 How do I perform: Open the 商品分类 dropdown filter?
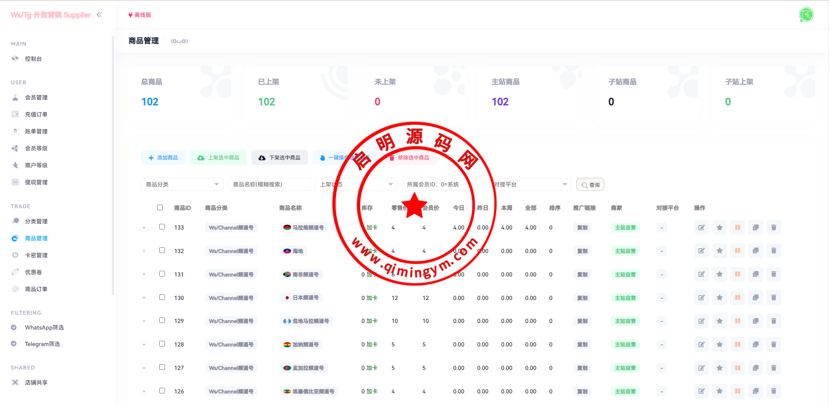182,184
